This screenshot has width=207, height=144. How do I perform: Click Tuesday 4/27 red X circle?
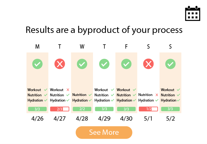(x=60, y=64)
